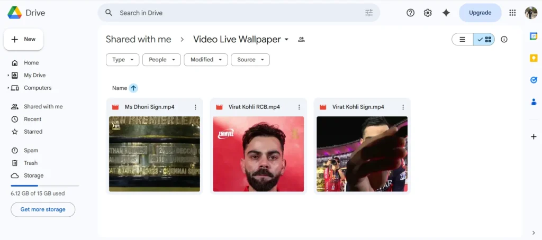Image resolution: width=542 pixels, height=240 pixels.
Task: Expand the My Drive tree arrow
Action: coord(8,75)
